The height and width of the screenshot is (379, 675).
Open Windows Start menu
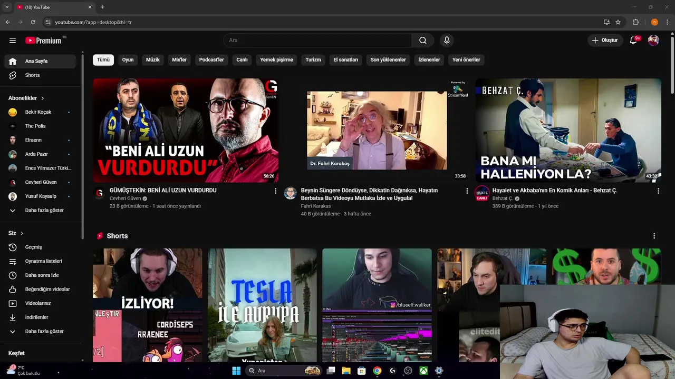[x=236, y=371]
